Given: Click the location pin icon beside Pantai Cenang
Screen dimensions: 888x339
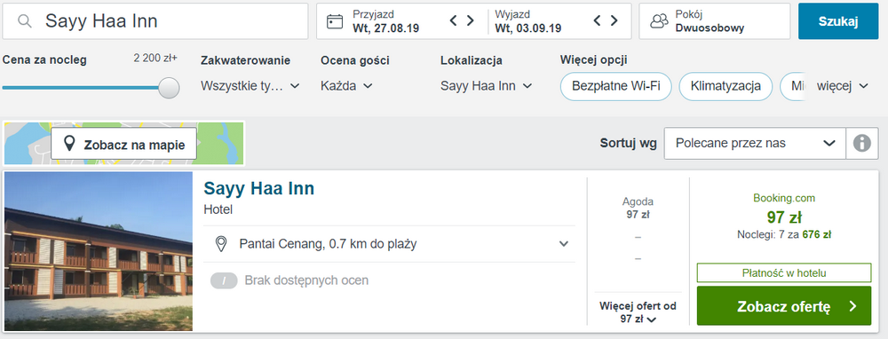Looking at the screenshot, I should [x=221, y=244].
